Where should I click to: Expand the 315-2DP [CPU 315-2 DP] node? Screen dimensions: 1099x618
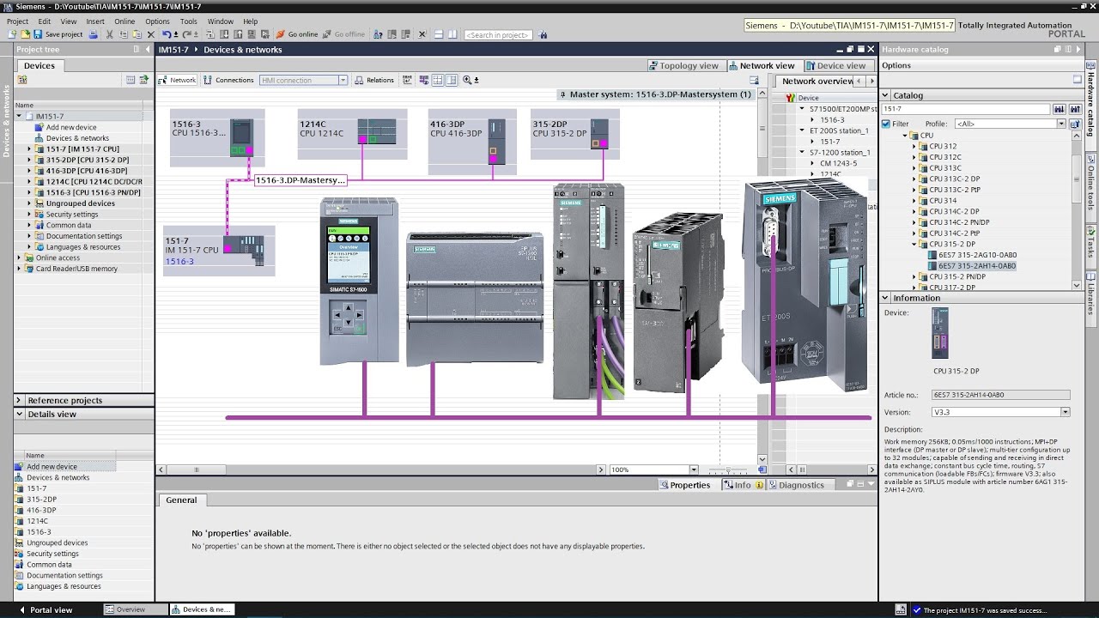(29, 160)
